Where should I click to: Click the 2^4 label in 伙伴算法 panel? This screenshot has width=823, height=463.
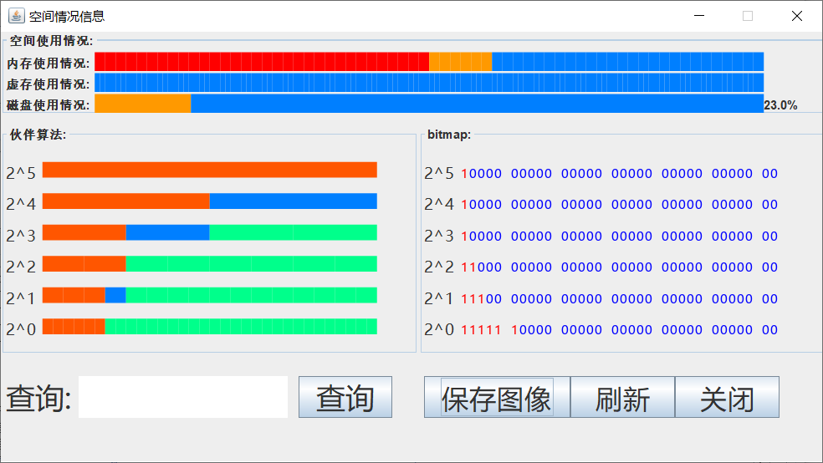click(21, 203)
